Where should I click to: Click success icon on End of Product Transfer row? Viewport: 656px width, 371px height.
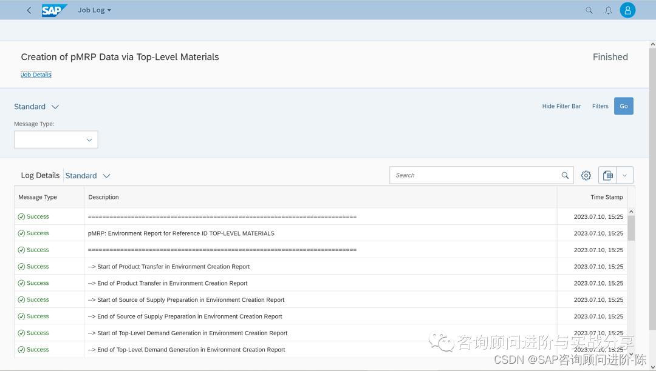[x=21, y=283]
